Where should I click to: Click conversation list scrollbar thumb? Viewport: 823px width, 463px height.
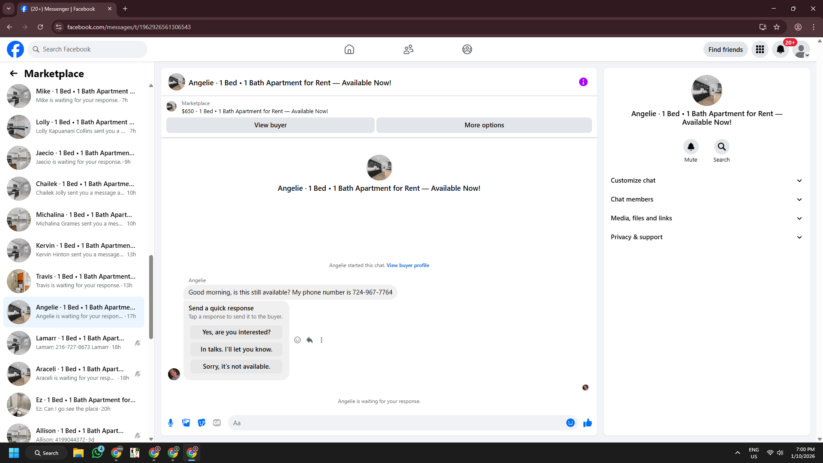pyautogui.click(x=151, y=297)
